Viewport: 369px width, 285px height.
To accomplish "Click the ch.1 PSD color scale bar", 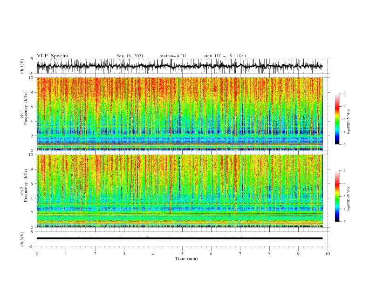I will coord(337,119).
